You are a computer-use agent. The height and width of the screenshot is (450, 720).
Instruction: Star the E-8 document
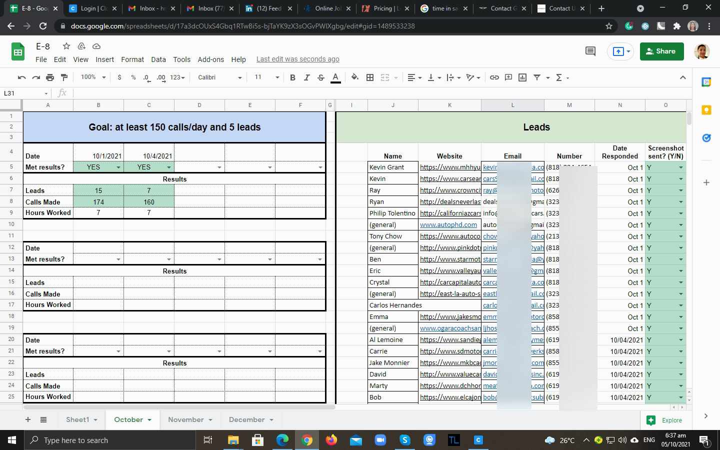tap(66, 46)
